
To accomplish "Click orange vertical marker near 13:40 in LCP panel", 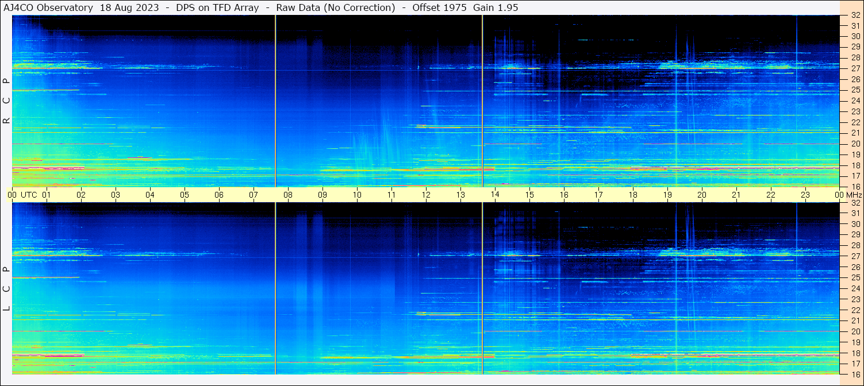I will point(482,288).
